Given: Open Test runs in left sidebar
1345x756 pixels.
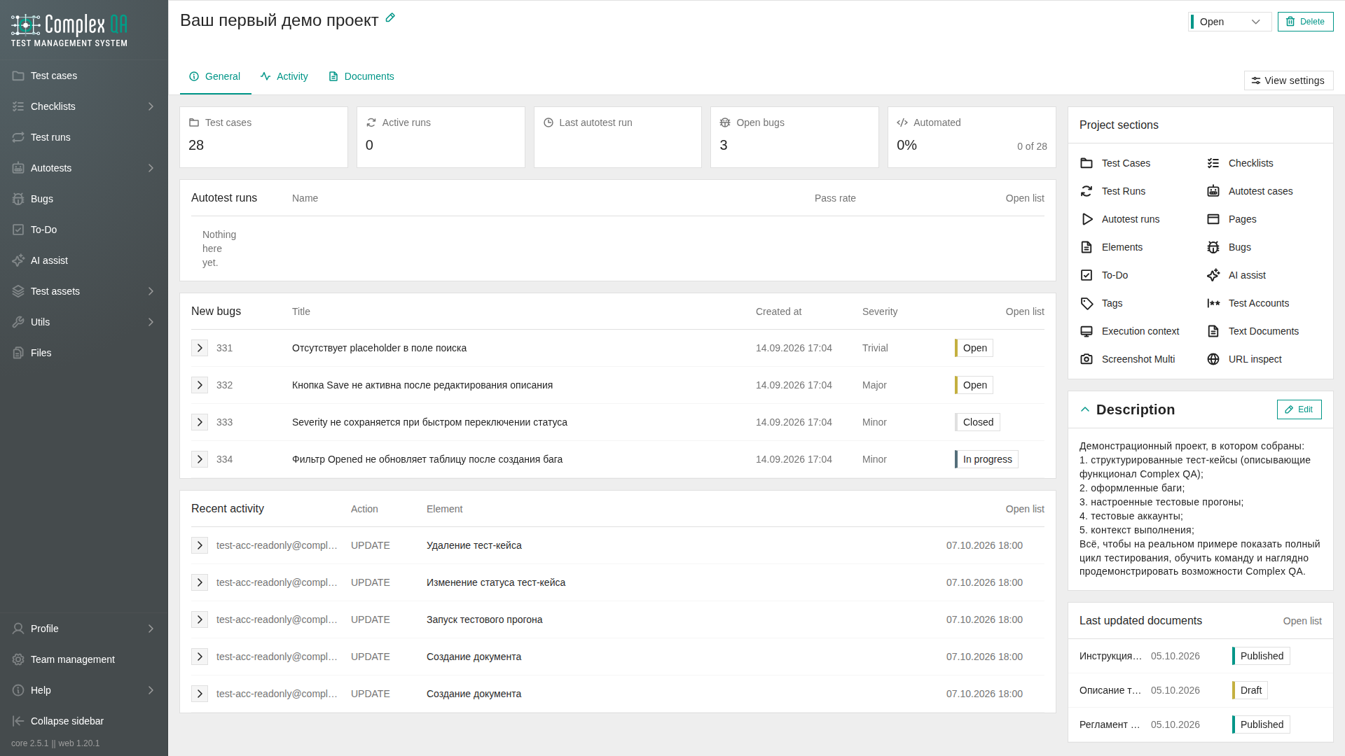Looking at the screenshot, I should (x=84, y=137).
